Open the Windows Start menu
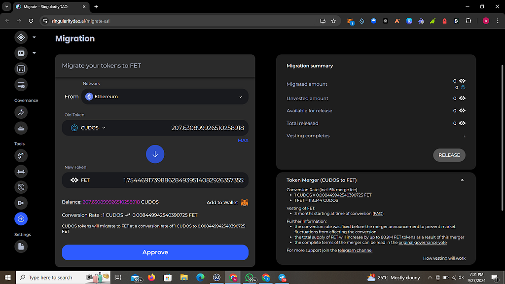Image resolution: width=505 pixels, height=284 pixels. (x=8, y=277)
